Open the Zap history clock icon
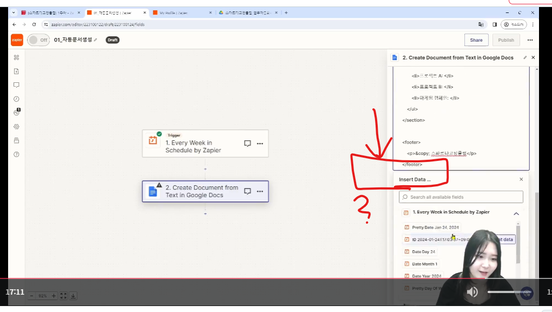552x312 pixels. pos(17,99)
